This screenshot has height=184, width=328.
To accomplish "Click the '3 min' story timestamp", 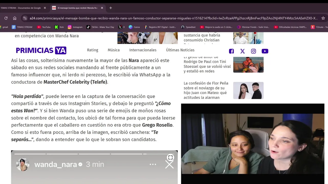I will click(x=95, y=164).
